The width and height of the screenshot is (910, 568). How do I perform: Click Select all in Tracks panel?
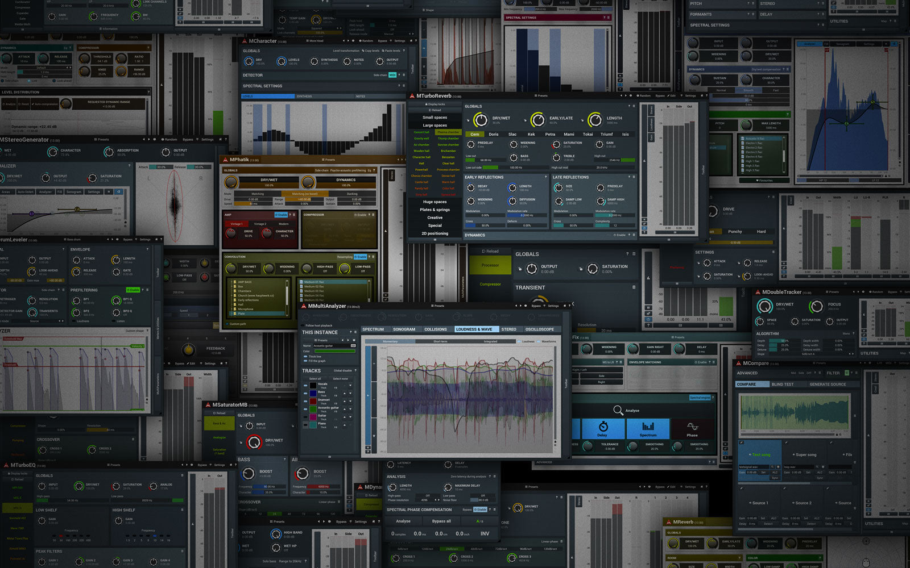[315, 379]
